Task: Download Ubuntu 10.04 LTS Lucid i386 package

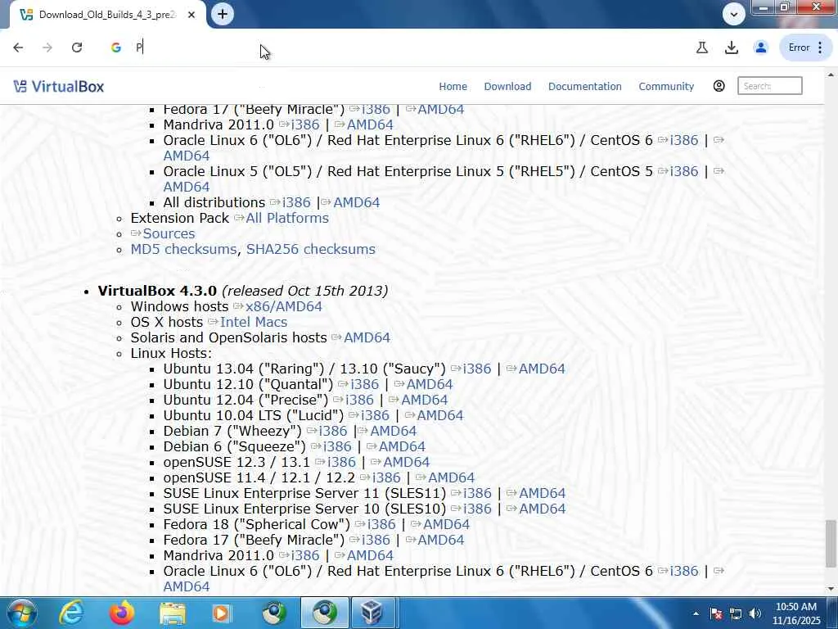Action: point(375,415)
